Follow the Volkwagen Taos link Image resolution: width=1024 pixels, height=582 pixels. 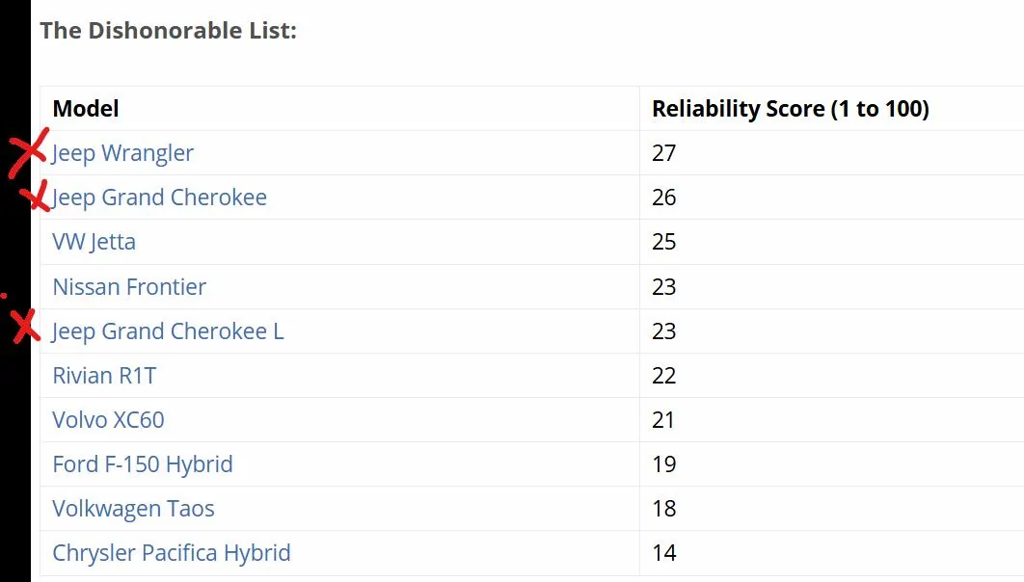(x=133, y=509)
